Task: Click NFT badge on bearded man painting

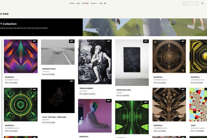Action: tap(109, 41)
